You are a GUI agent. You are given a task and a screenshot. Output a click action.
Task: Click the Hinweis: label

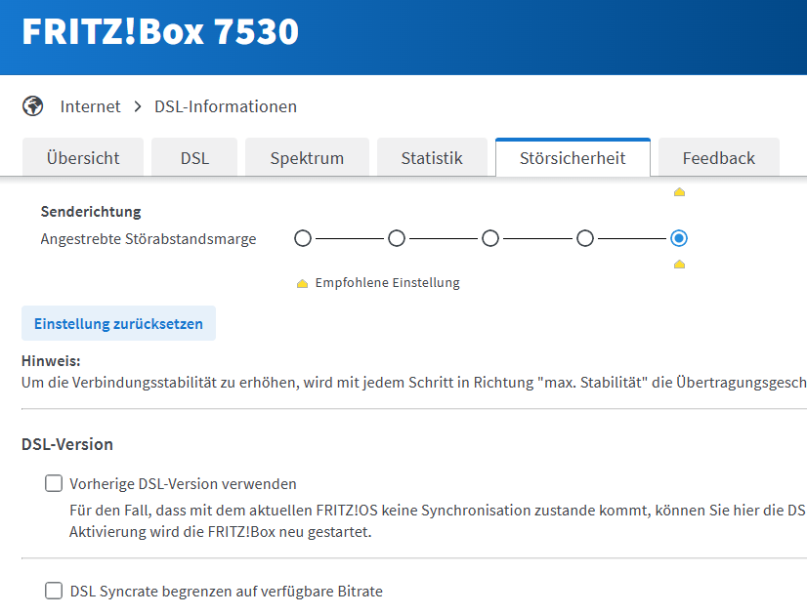[51, 361]
